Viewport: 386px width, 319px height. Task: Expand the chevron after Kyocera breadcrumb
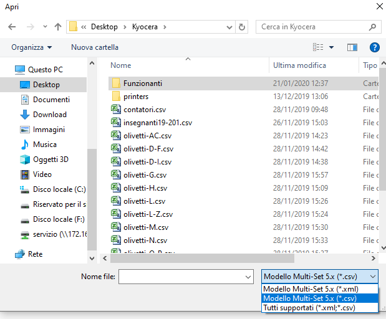[165, 27]
